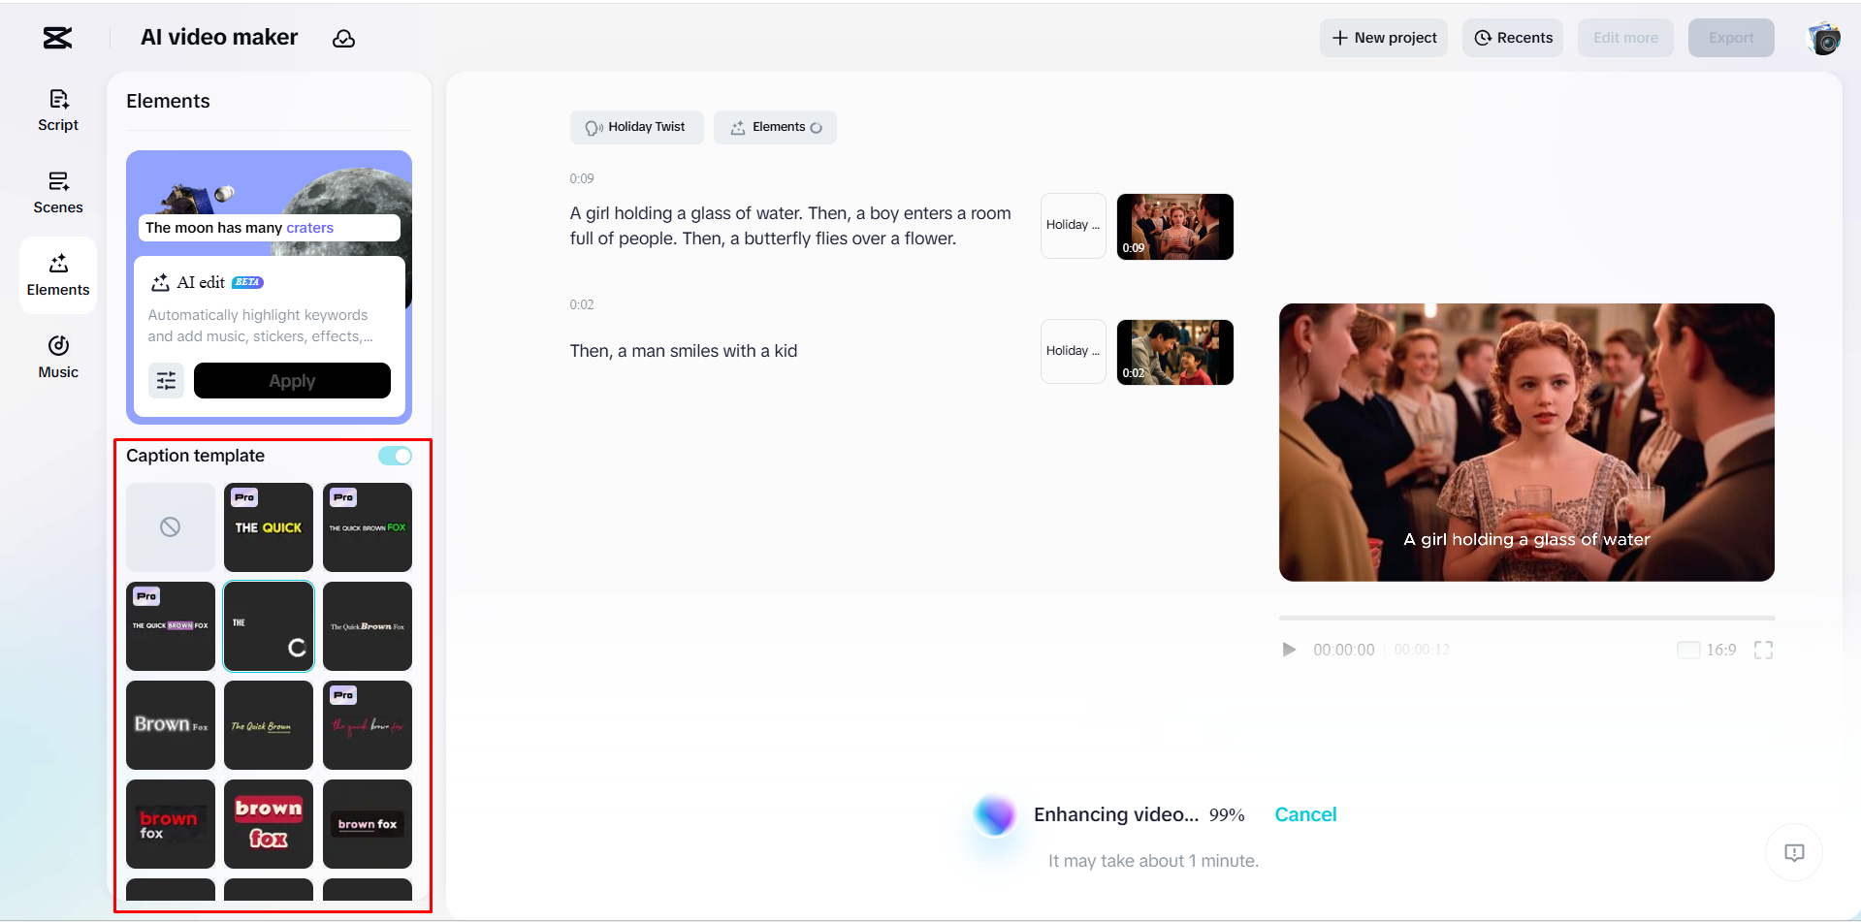Click the Edit more button
This screenshot has height=922, width=1861.
(x=1625, y=38)
